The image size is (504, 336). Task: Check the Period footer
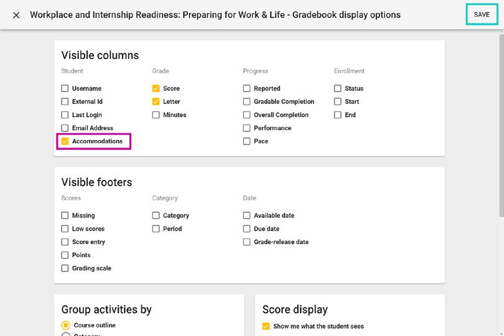pyautogui.click(x=156, y=228)
